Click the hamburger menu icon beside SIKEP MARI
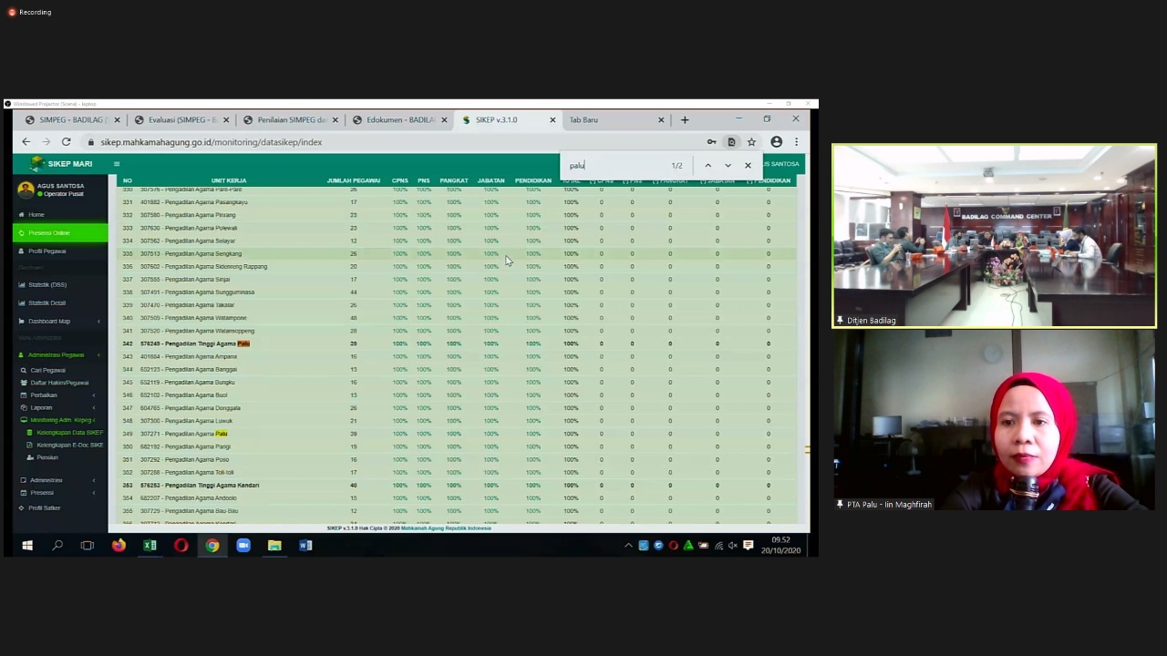This screenshot has width=1167, height=656. 116,164
